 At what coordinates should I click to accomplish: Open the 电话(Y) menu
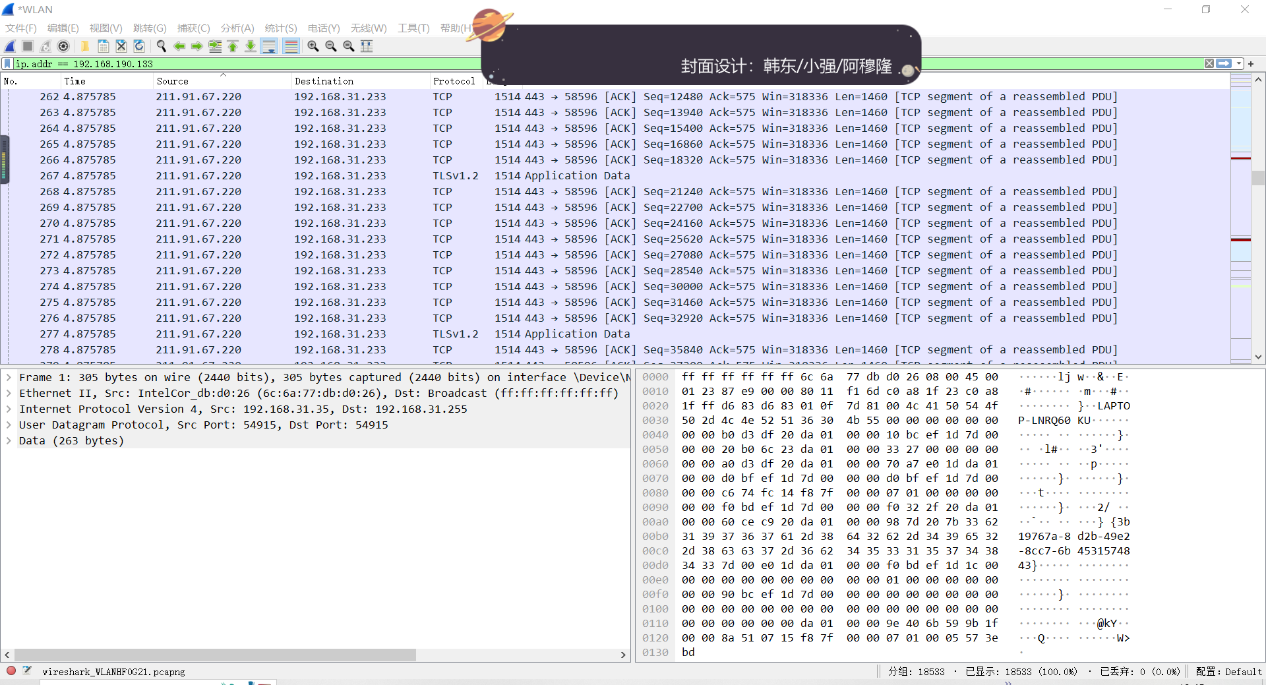coord(324,28)
